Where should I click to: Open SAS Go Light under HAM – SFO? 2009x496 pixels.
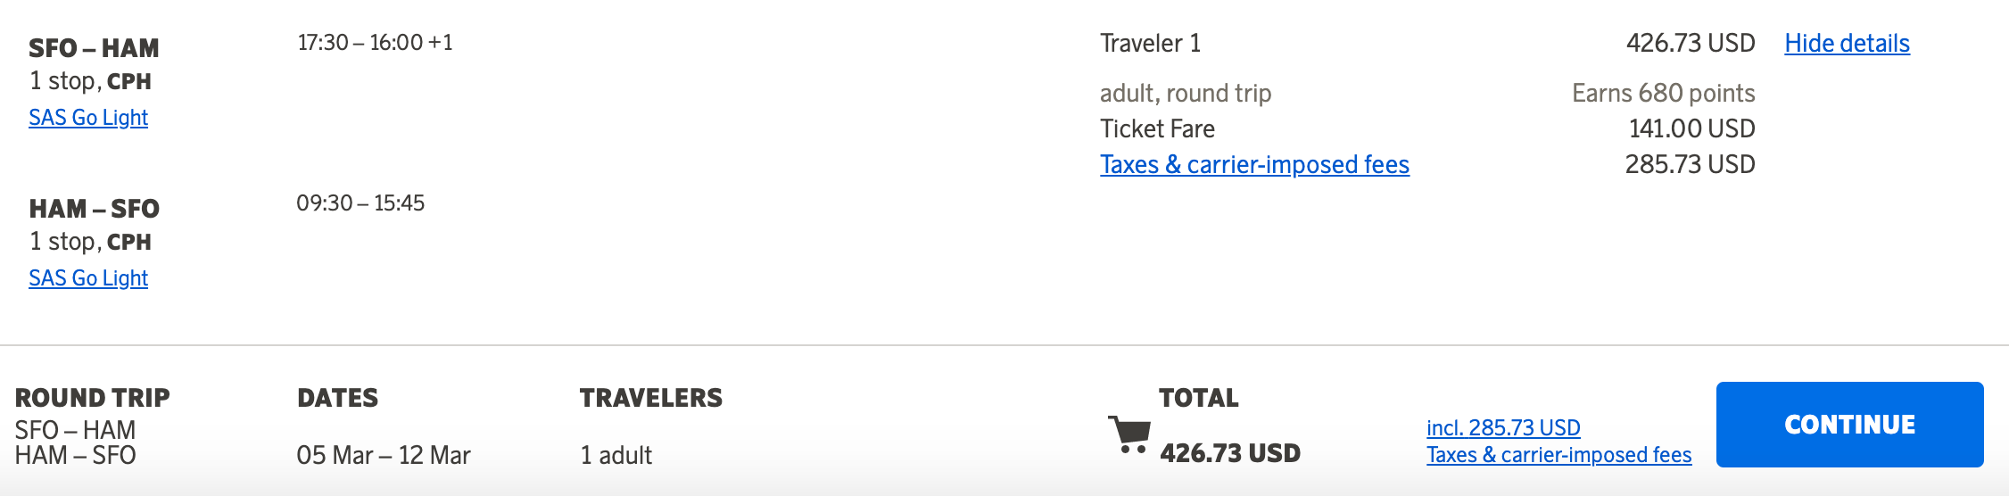(88, 278)
